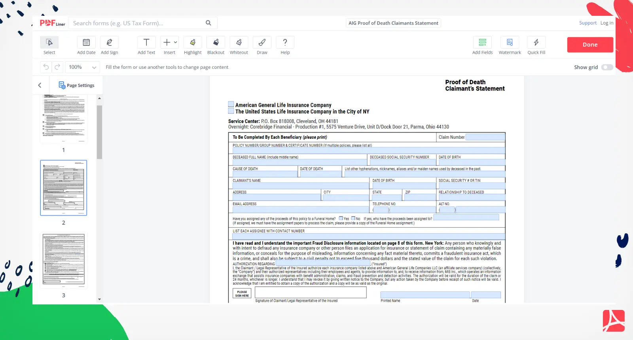Click the City field
Screen dimensions: 633x340
tap(346, 197)
